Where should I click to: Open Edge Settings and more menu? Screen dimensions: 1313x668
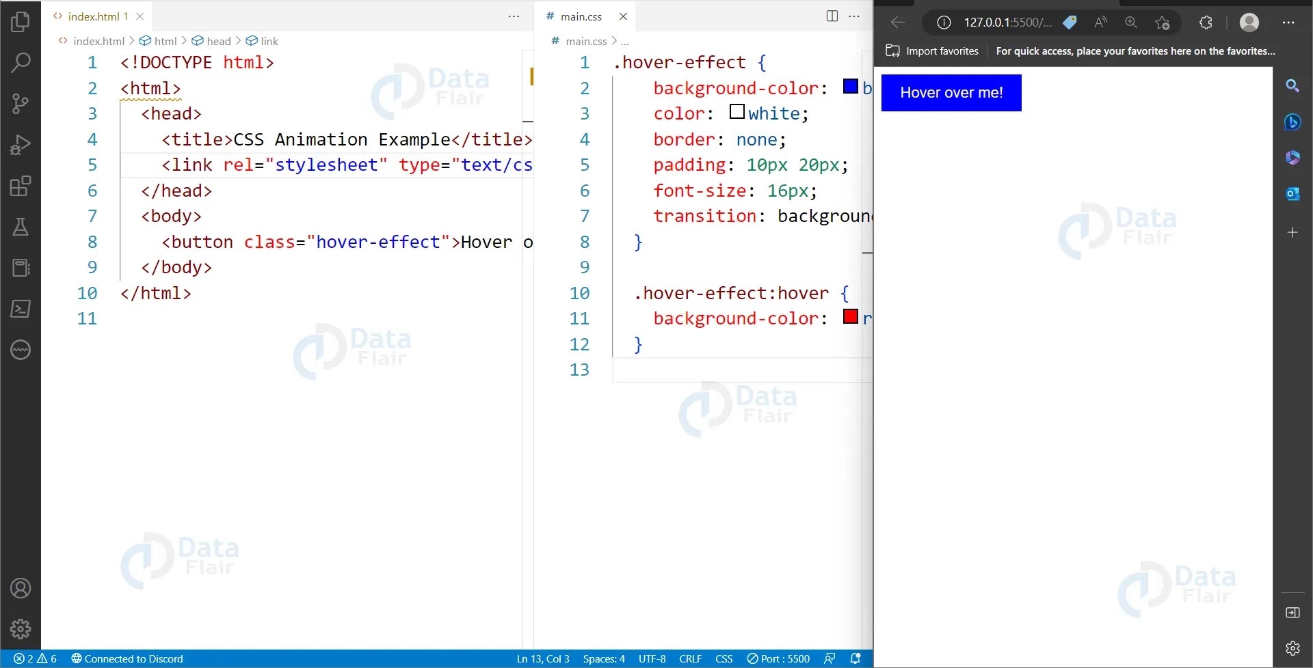pos(1290,23)
